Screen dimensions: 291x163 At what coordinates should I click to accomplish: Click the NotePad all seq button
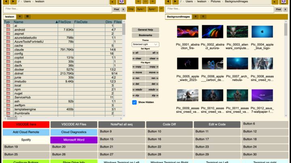[122, 124]
